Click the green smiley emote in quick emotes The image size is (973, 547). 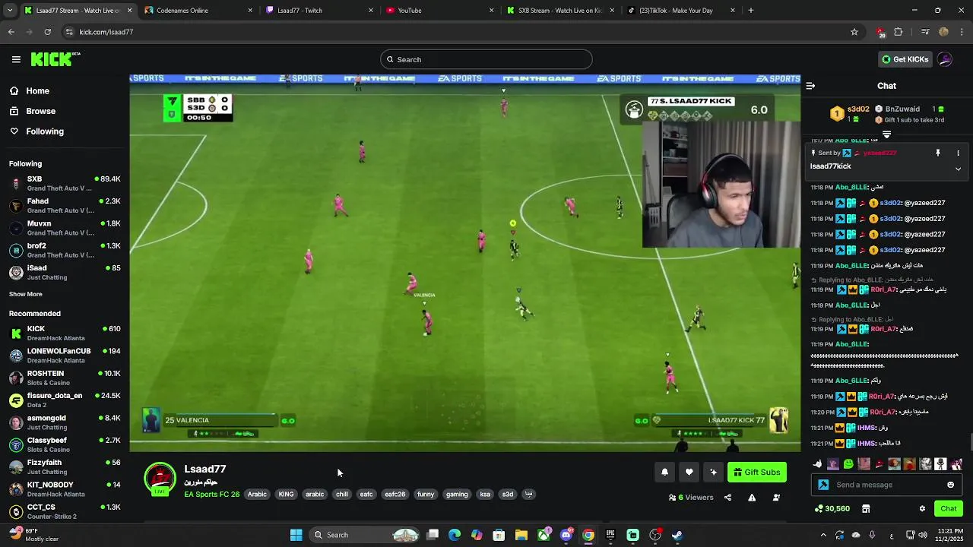pyautogui.click(x=848, y=464)
